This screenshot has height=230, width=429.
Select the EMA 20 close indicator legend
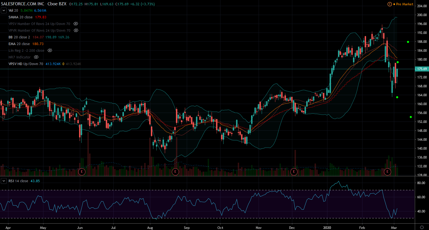tap(19, 44)
